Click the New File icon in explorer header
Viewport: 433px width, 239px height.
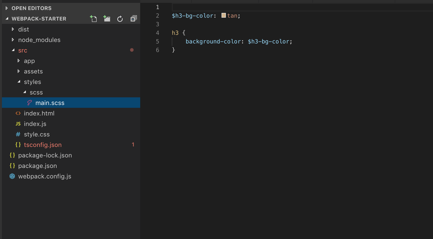click(x=93, y=19)
